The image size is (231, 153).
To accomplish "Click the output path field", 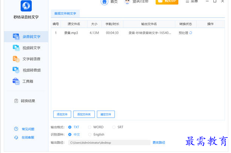I will click(x=109, y=142).
